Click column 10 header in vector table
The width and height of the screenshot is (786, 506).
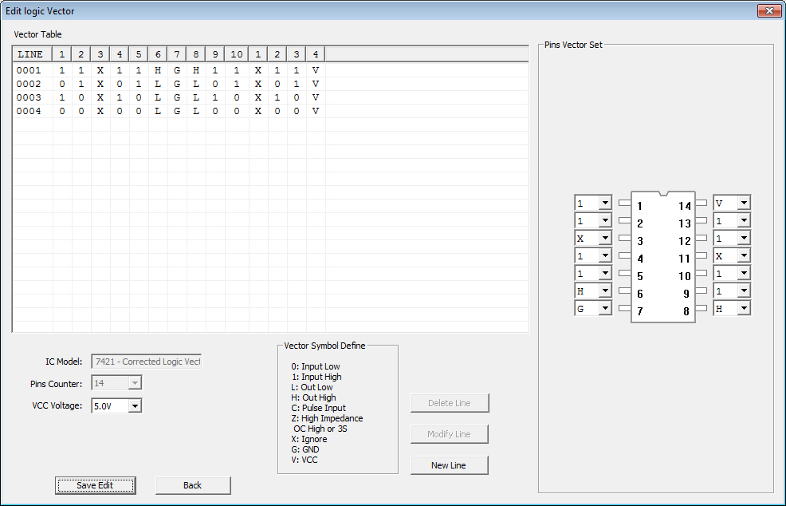(x=237, y=54)
